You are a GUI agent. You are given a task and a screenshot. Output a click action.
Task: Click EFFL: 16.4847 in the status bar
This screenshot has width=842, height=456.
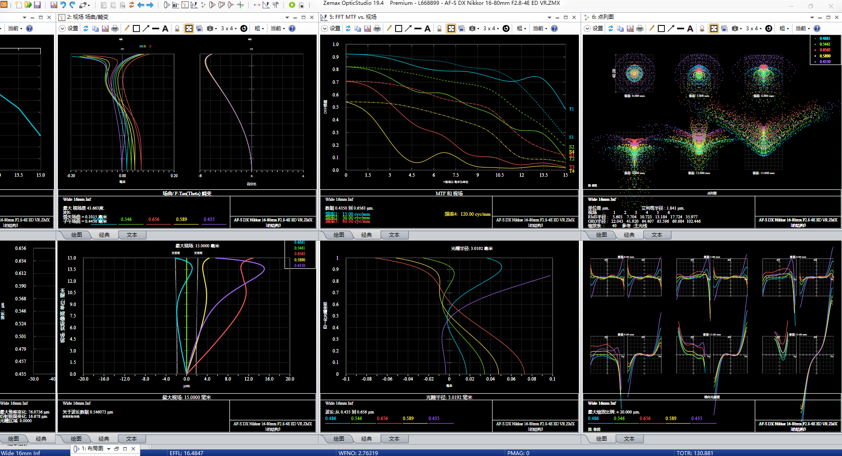tap(186, 453)
